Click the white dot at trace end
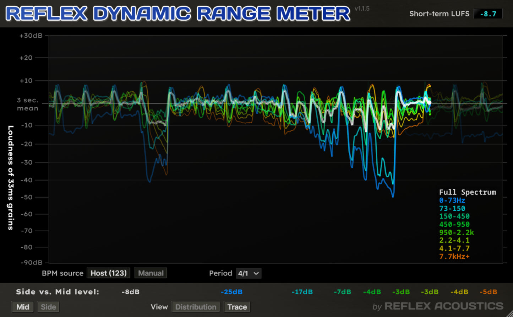This screenshot has height=317, width=513. 429,103
